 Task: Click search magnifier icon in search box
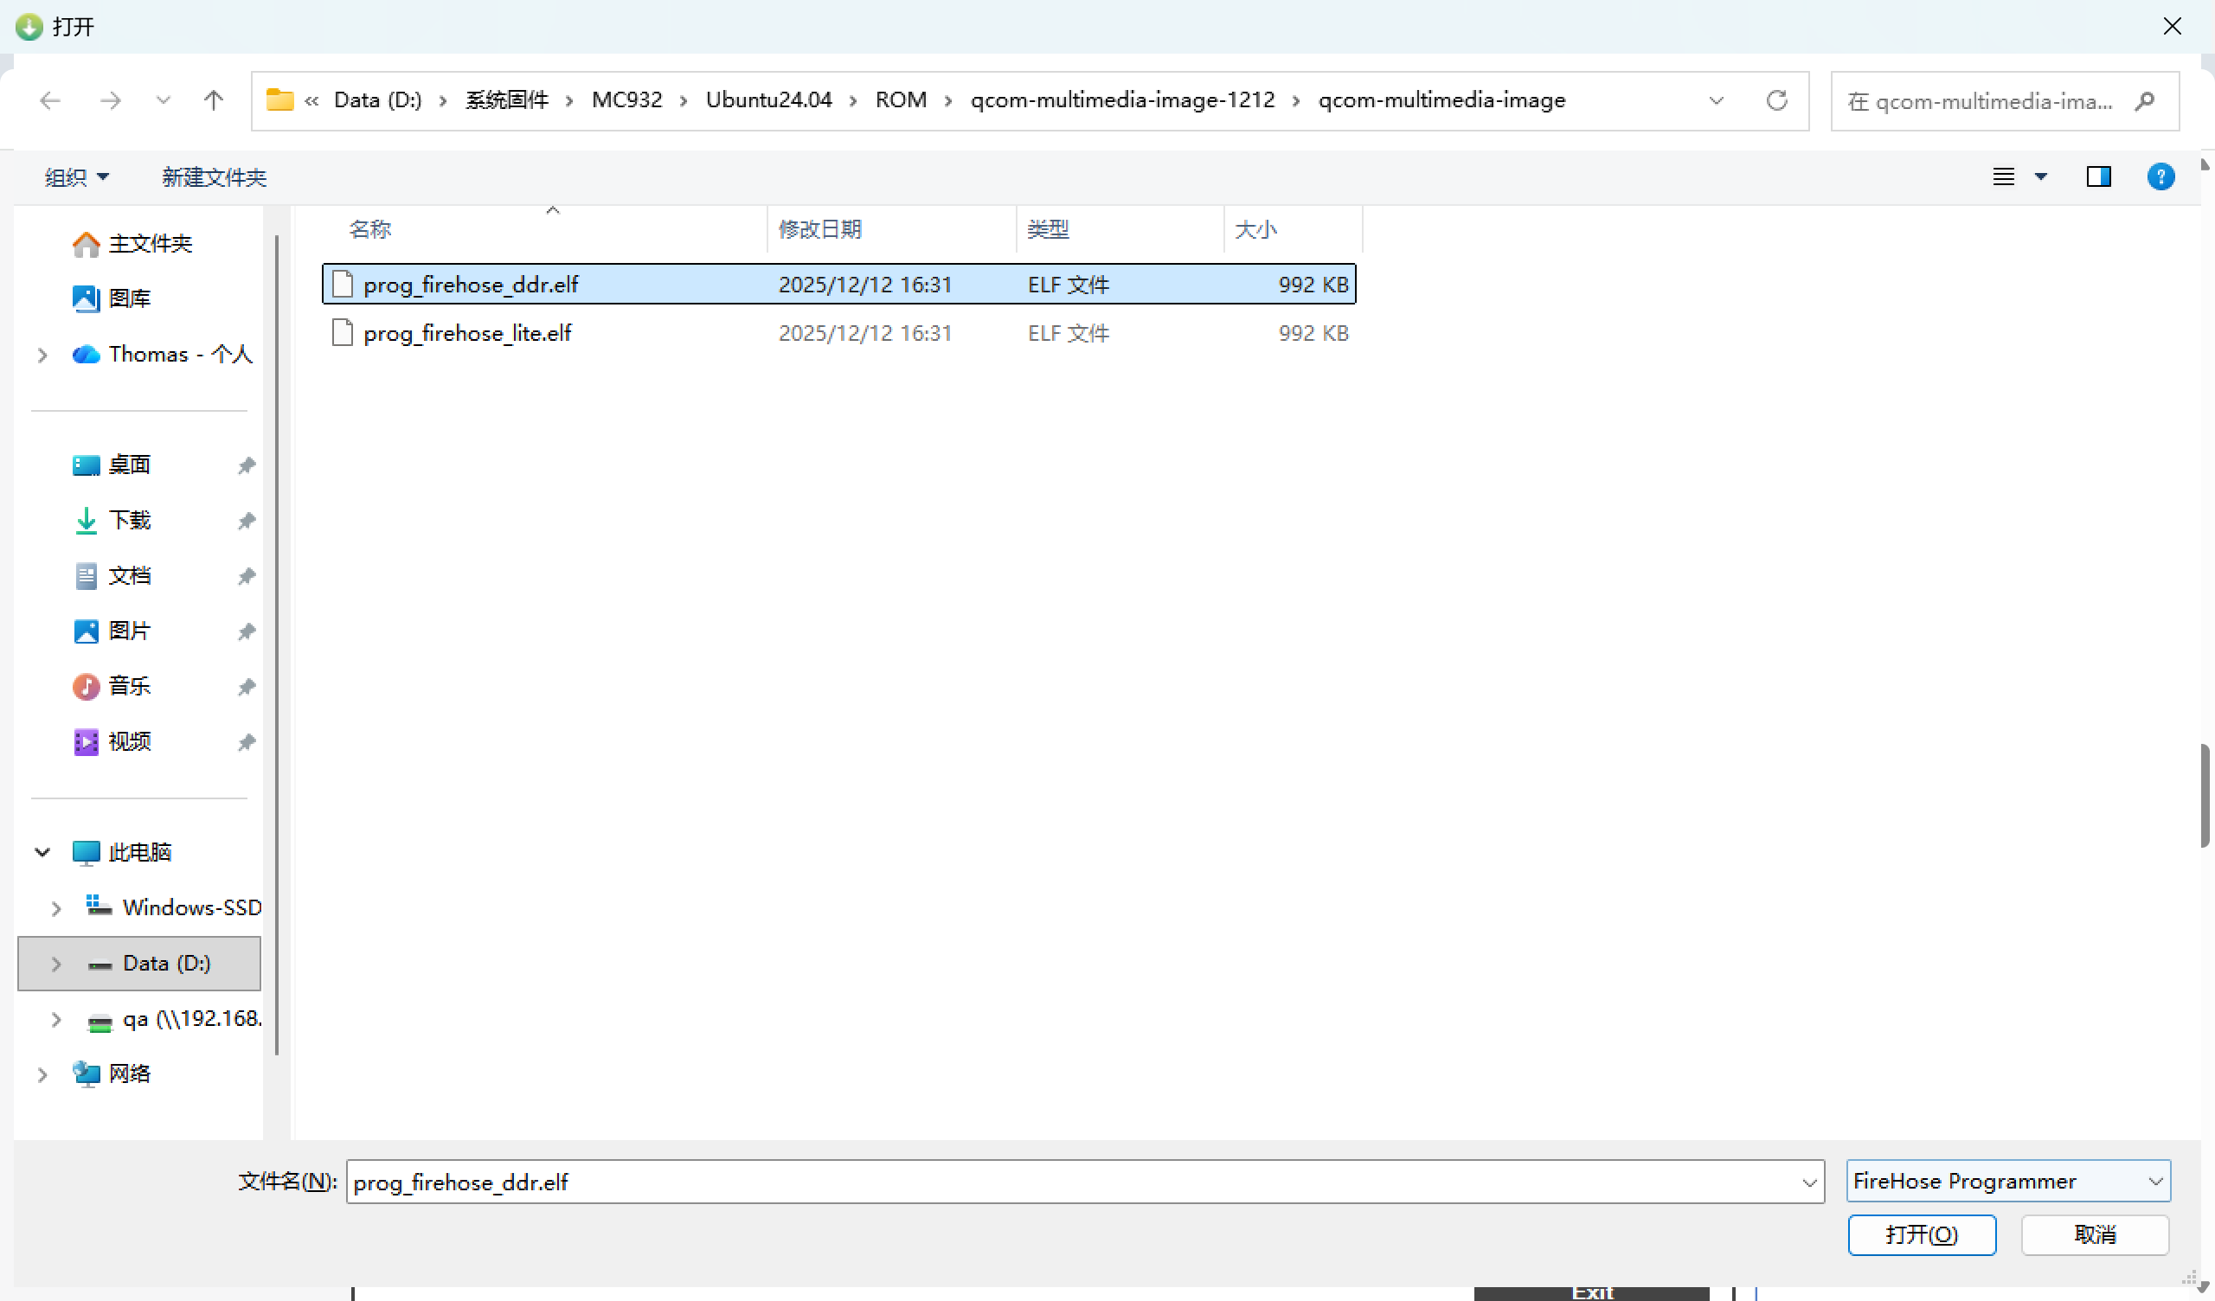[2144, 101]
